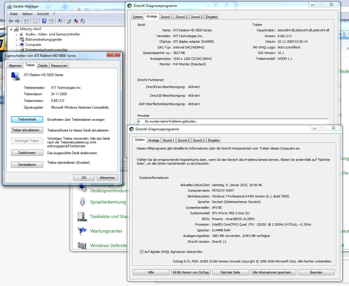This screenshot has height=286, width=349.
Task: Expand the Diskettenlaufwerkcontroller tree node
Action: pos(17,50)
